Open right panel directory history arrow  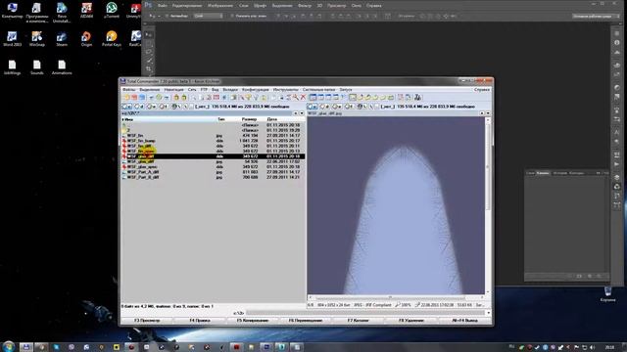point(488,113)
